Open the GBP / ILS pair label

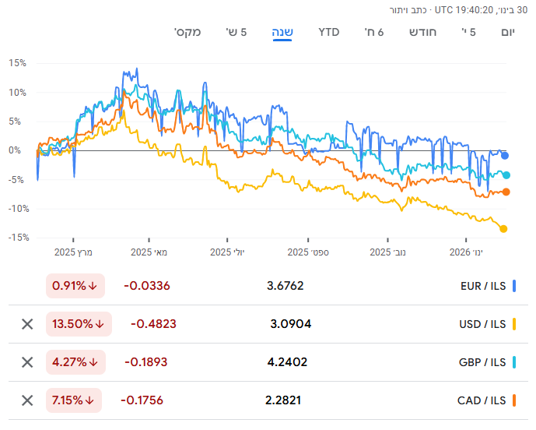click(x=483, y=362)
